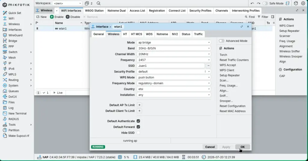Select the wlan1 row in interface table

[63, 29]
